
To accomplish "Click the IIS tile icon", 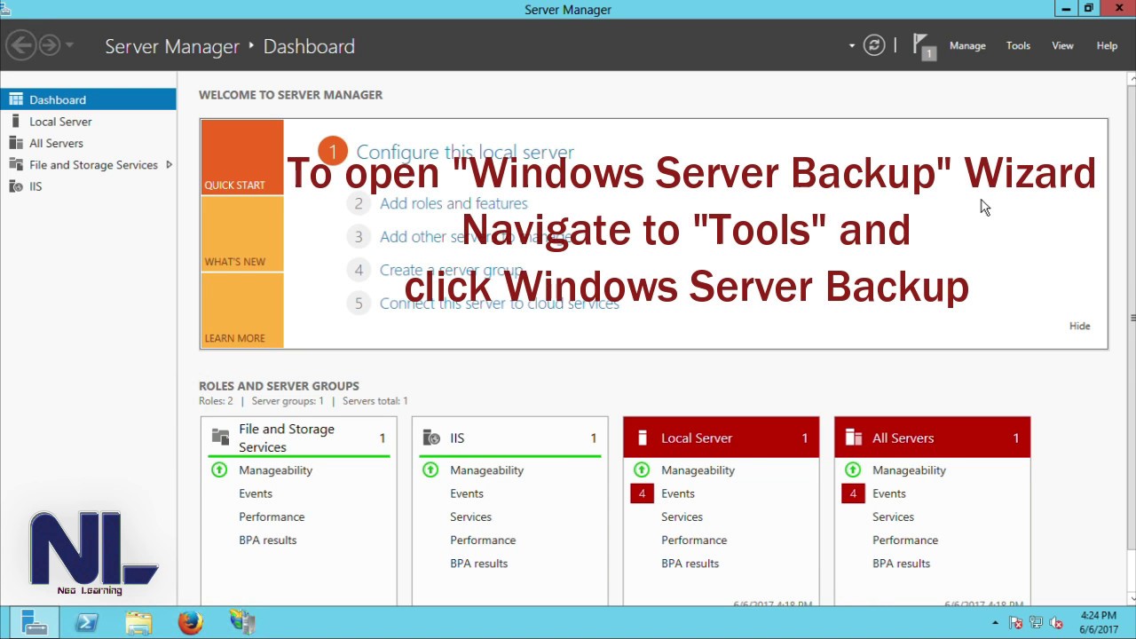I will pyautogui.click(x=431, y=438).
